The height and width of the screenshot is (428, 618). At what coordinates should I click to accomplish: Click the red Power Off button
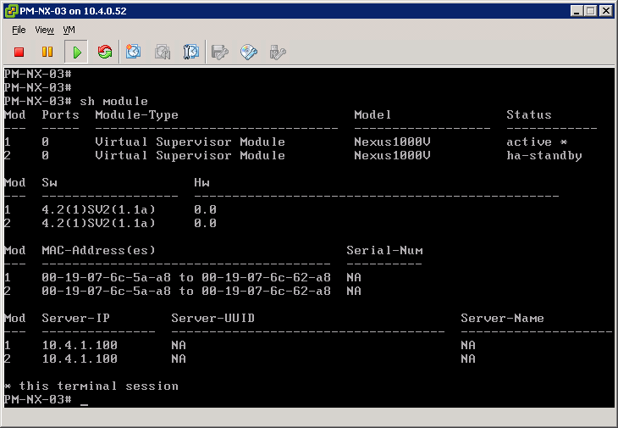pos(19,52)
